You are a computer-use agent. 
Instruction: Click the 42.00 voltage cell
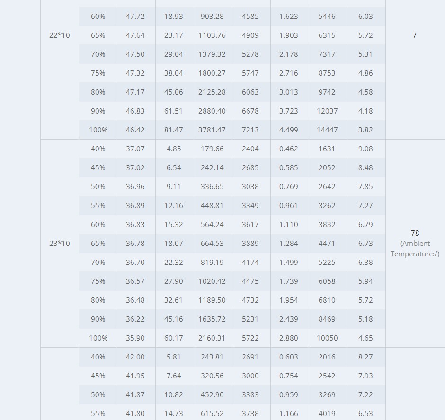[x=135, y=357]
